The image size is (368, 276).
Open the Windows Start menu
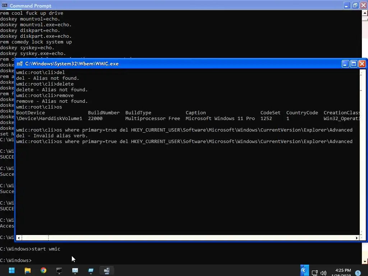point(12,270)
